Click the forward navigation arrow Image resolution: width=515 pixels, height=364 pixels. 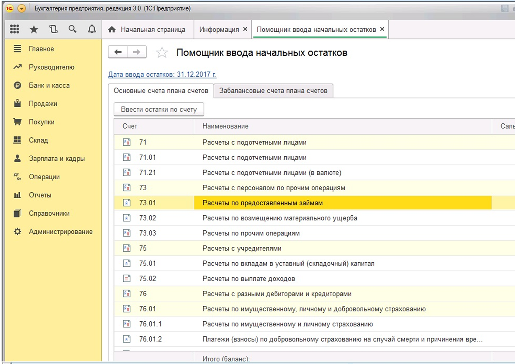tap(136, 52)
